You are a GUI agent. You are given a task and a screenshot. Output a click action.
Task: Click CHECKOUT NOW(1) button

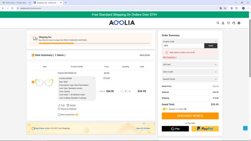tap(190, 116)
